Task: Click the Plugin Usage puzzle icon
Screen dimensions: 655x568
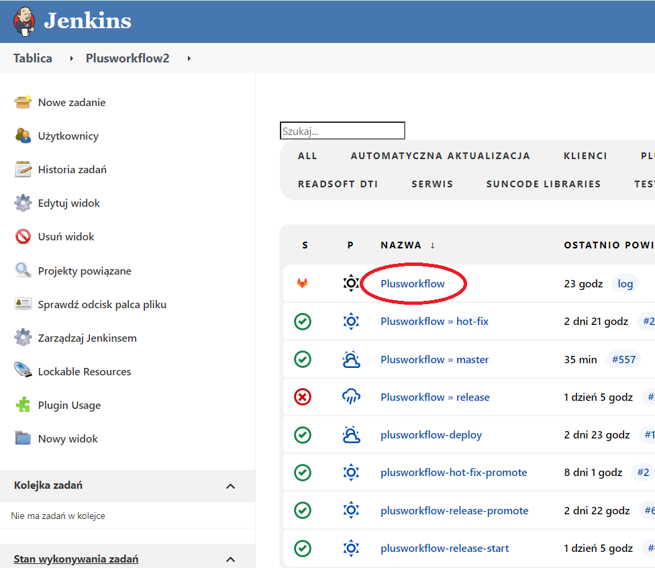Action: pos(23,405)
